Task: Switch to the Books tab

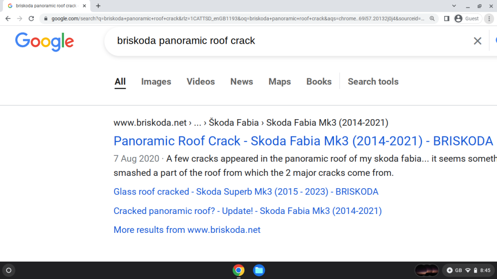Action: pyautogui.click(x=319, y=82)
